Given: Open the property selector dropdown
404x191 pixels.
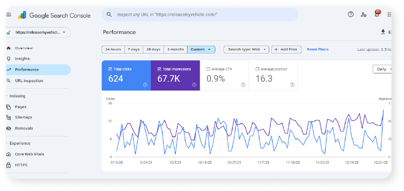Looking at the screenshot, I should click(38, 33).
